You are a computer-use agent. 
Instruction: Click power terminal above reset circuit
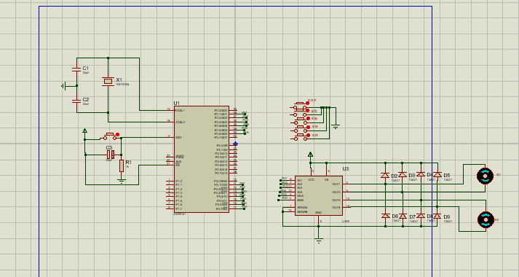pos(84,131)
